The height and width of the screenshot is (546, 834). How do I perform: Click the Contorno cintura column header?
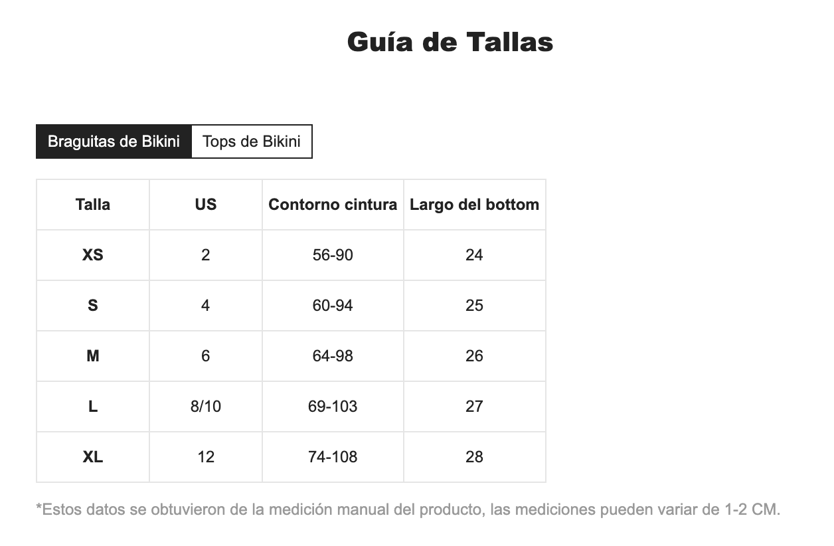(x=333, y=205)
